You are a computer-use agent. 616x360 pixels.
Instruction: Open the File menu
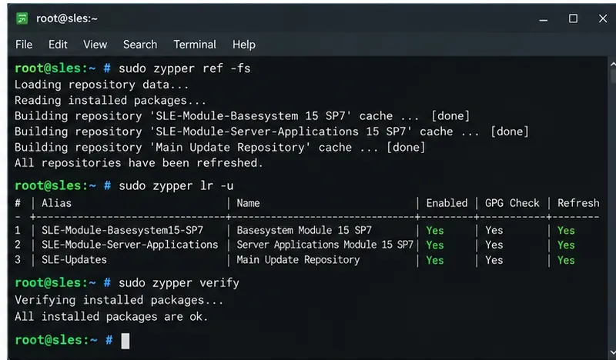(24, 45)
